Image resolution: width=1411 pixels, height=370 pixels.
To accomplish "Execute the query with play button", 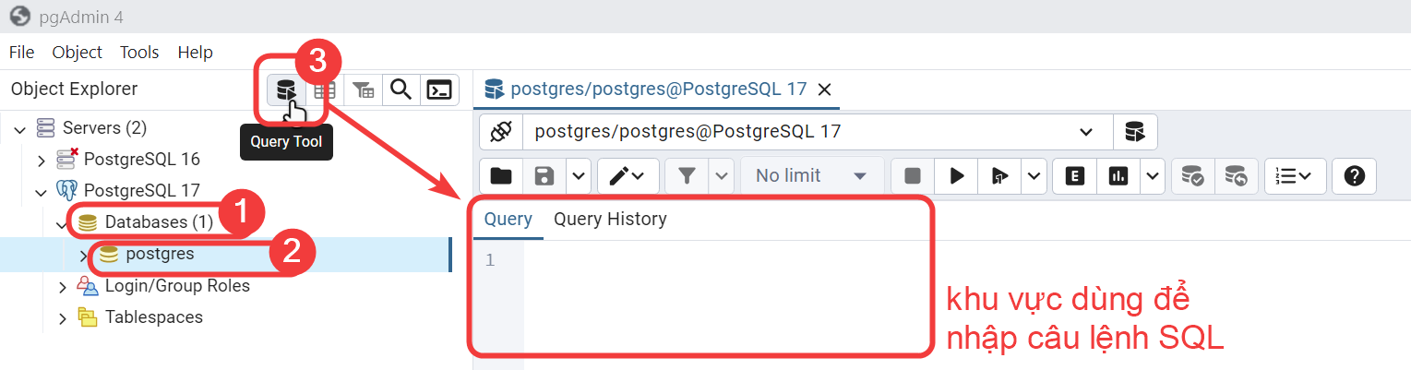I will (x=957, y=175).
